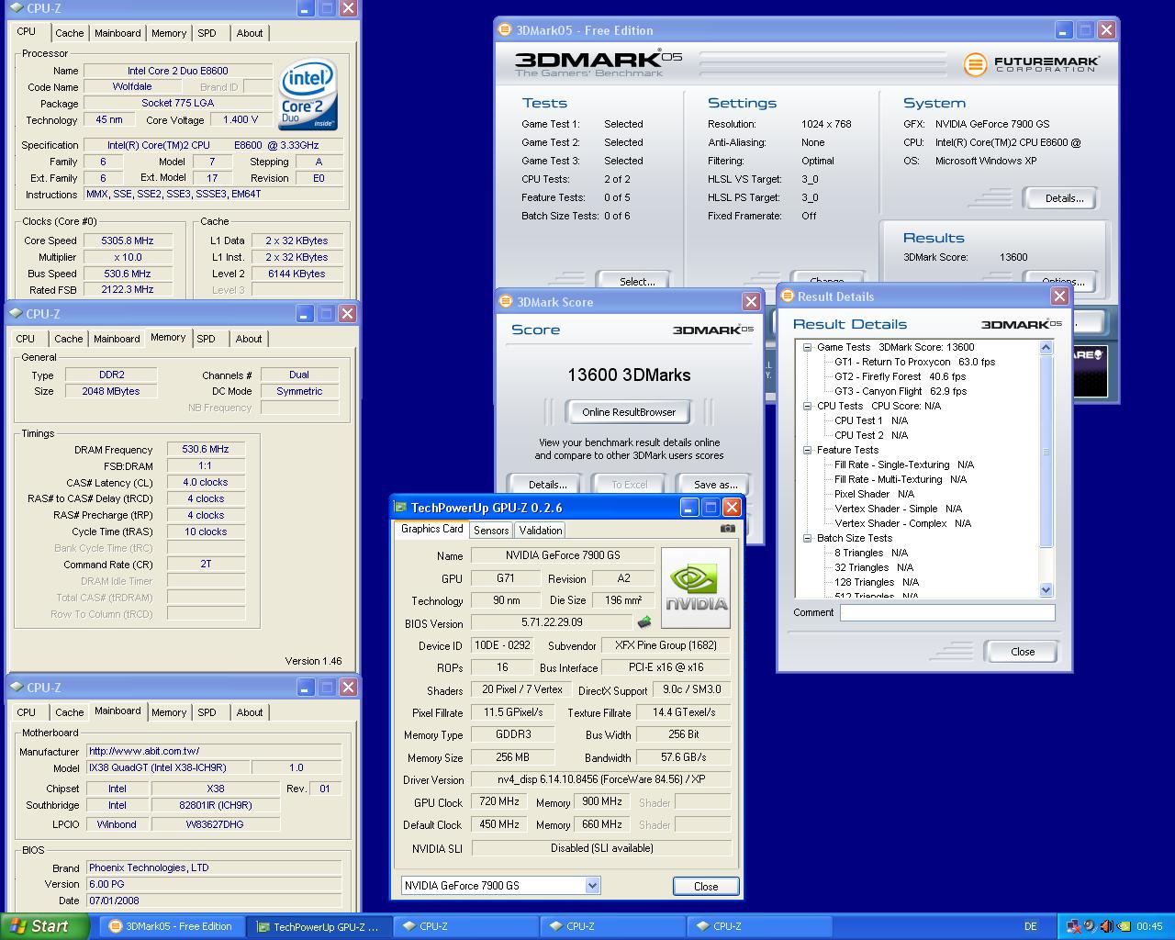Click manufacturer http://www.abit.com.tw/ field
1175x940 pixels.
point(215,751)
